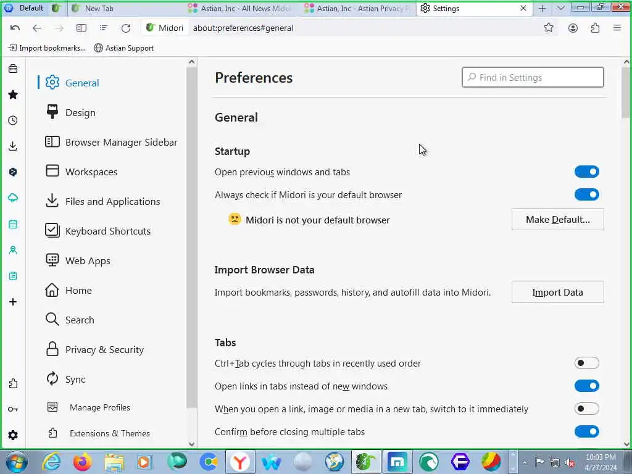The width and height of the screenshot is (632, 474).
Task: Open add-ons puzzle icon in left sidebar
Action: point(13,383)
